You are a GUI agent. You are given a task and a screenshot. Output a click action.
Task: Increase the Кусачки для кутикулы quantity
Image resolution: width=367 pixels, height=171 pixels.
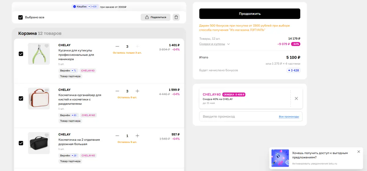tap(137, 46)
